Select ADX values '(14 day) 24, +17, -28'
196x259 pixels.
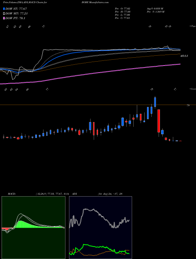click(x=110, y=194)
